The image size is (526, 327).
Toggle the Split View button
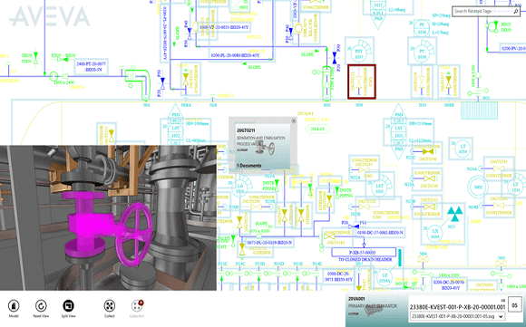pos(68,306)
